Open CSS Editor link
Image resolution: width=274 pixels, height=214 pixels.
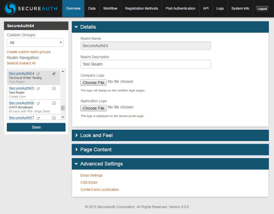(89, 183)
